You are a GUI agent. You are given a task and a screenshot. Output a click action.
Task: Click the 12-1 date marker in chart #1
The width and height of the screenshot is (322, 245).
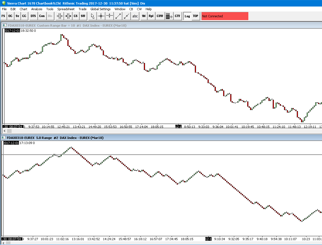(178, 126)
